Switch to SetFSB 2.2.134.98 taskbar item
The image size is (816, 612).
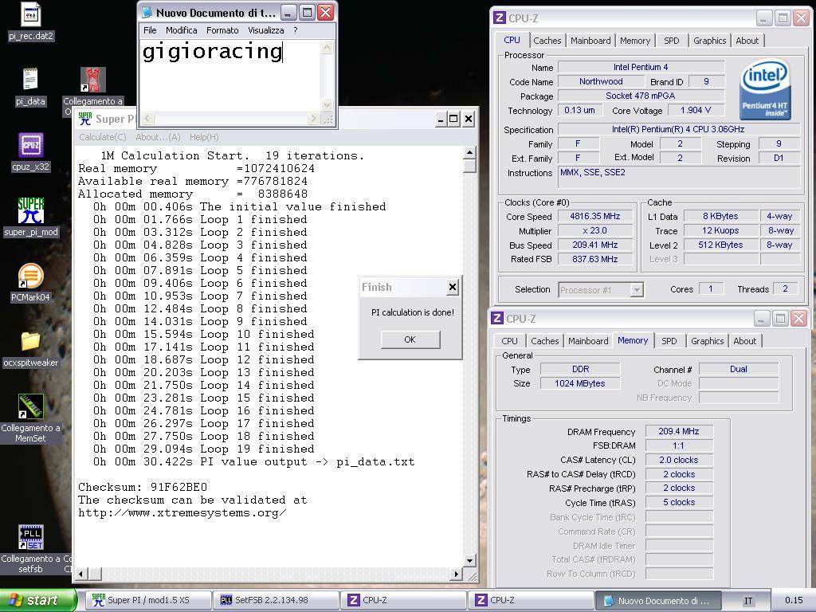click(x=276, y=600)
